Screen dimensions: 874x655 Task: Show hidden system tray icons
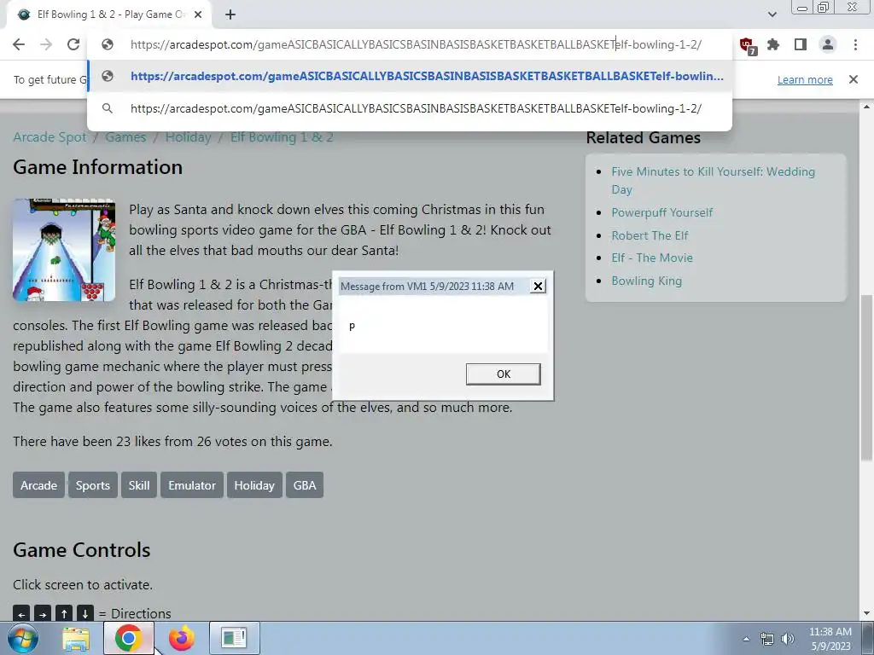746,639
